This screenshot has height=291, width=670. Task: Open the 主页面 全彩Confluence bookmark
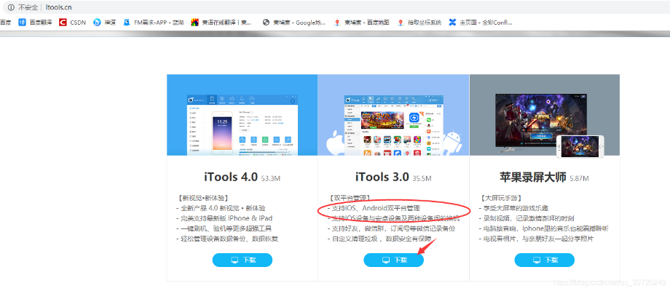pyautogui.click(x=481, y=23)
